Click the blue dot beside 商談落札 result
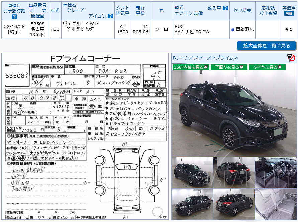The width and height of the screenshot is (298, 222). [x=233, y=29]
